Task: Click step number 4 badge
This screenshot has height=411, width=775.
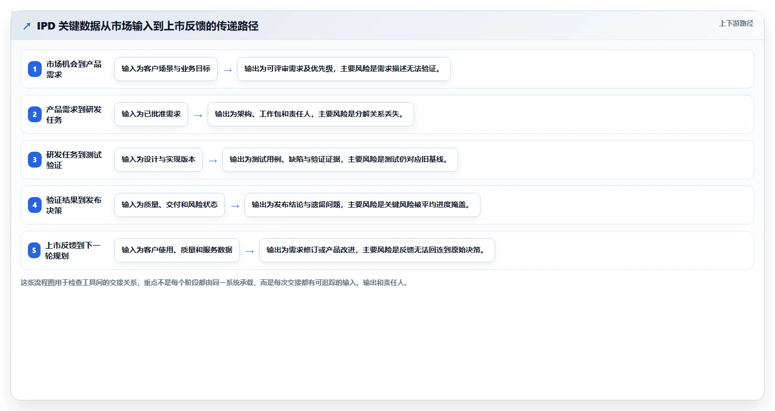Action: tap(35, 205)
